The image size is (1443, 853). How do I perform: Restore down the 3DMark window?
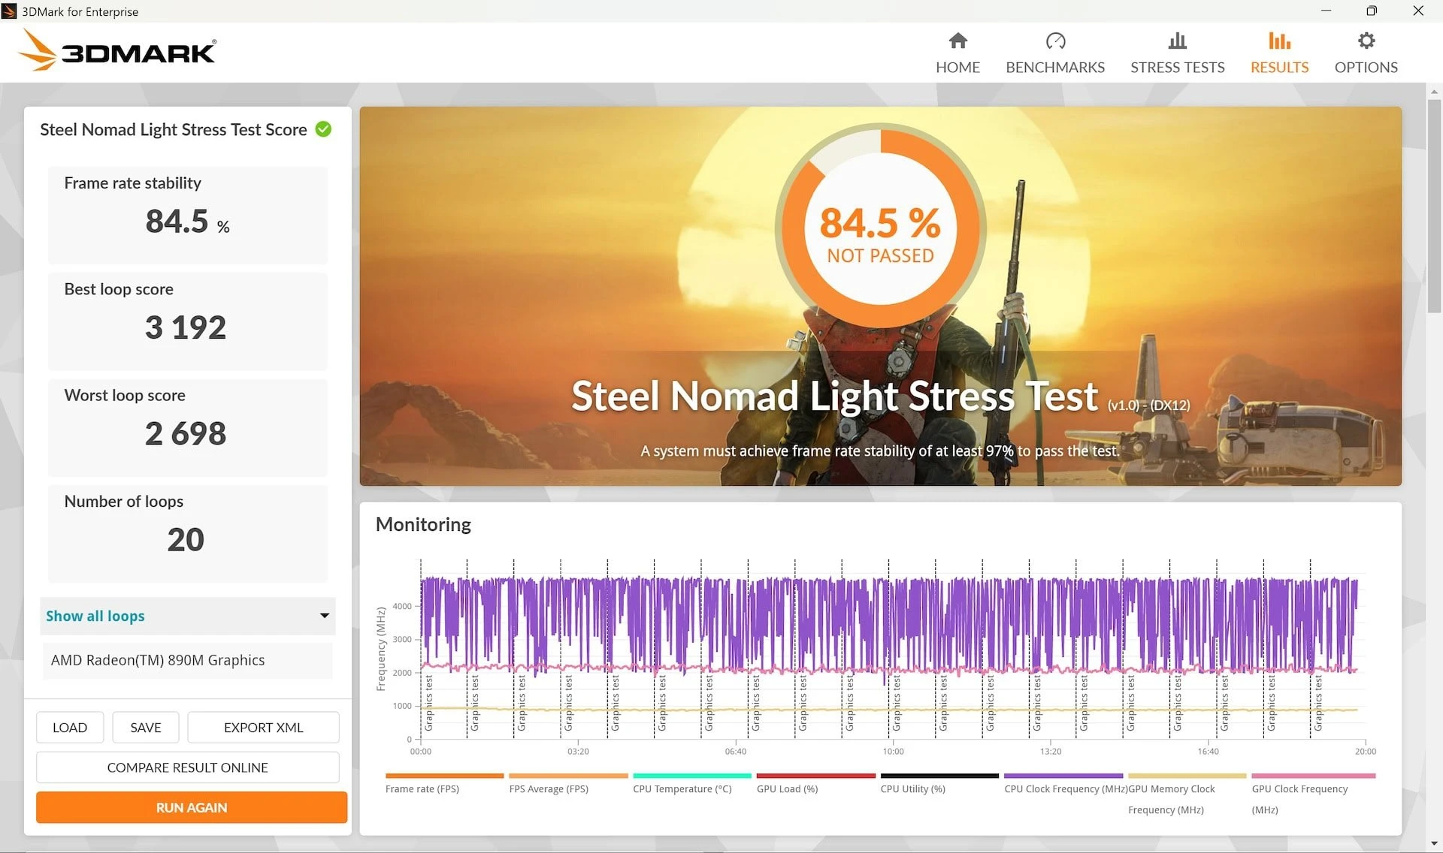1372,11
